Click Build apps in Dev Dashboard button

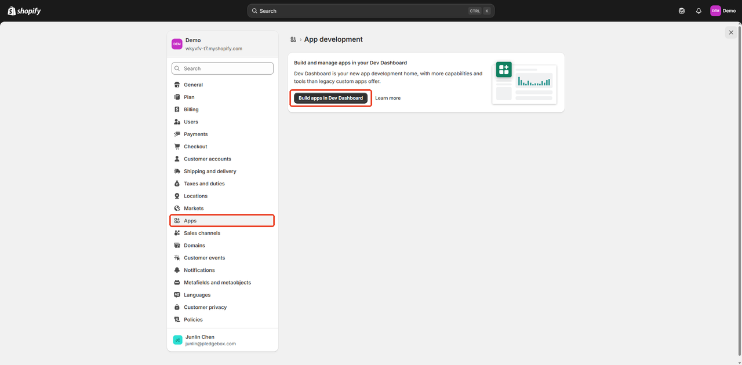tap(330, 98)
